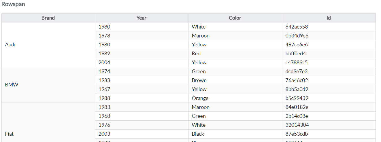Click the Brown color cell
This screenshot has width=381, height=142.
click(235, 80)
